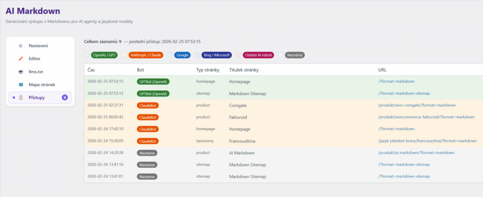Screen dimensions: 483x197
Task: Click the Typ stránky column header
Action: tap(208, 70)
